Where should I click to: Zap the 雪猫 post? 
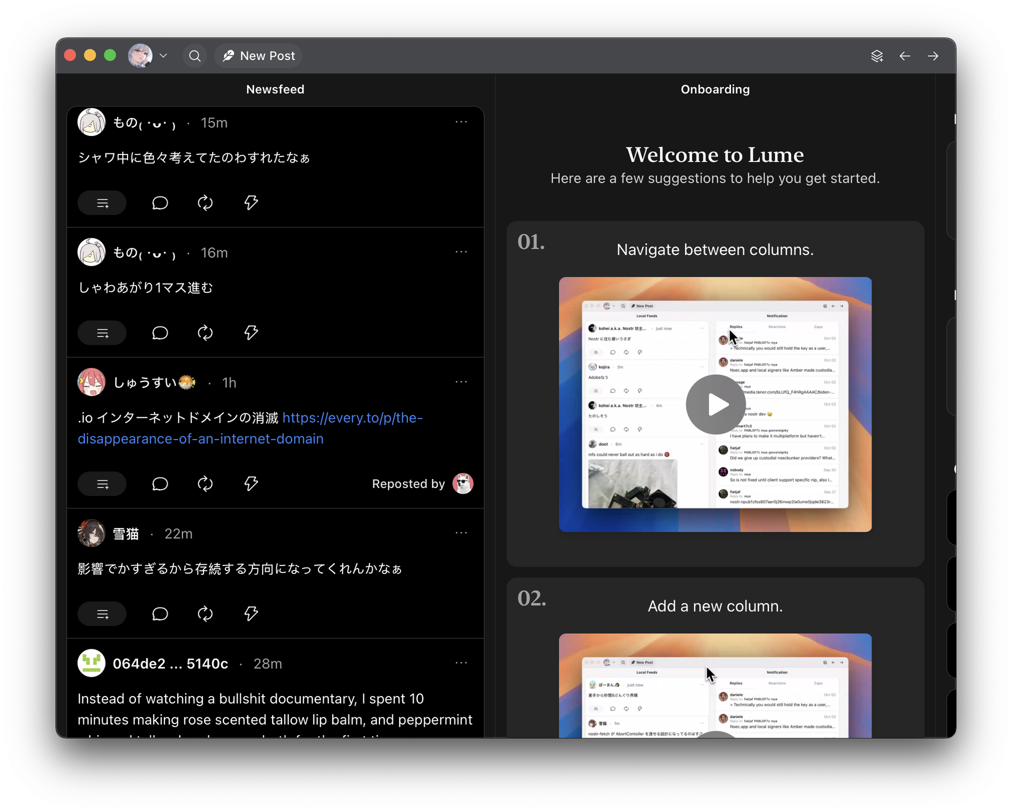click(x=251, y=614)
